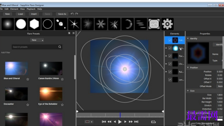Toggle visibility of the Flar... element
This screenshot has width=224, height=126.
(x=170, y=56)
